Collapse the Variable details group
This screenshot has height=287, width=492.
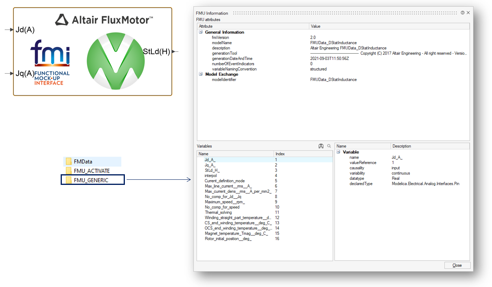tap(338, 152)
